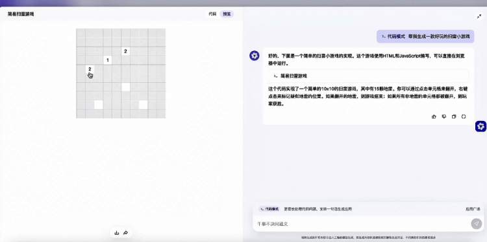The width and height of the screenshot is (487, 242).
Task: Dislike the response with thumbs down
Action: [444, 116]
